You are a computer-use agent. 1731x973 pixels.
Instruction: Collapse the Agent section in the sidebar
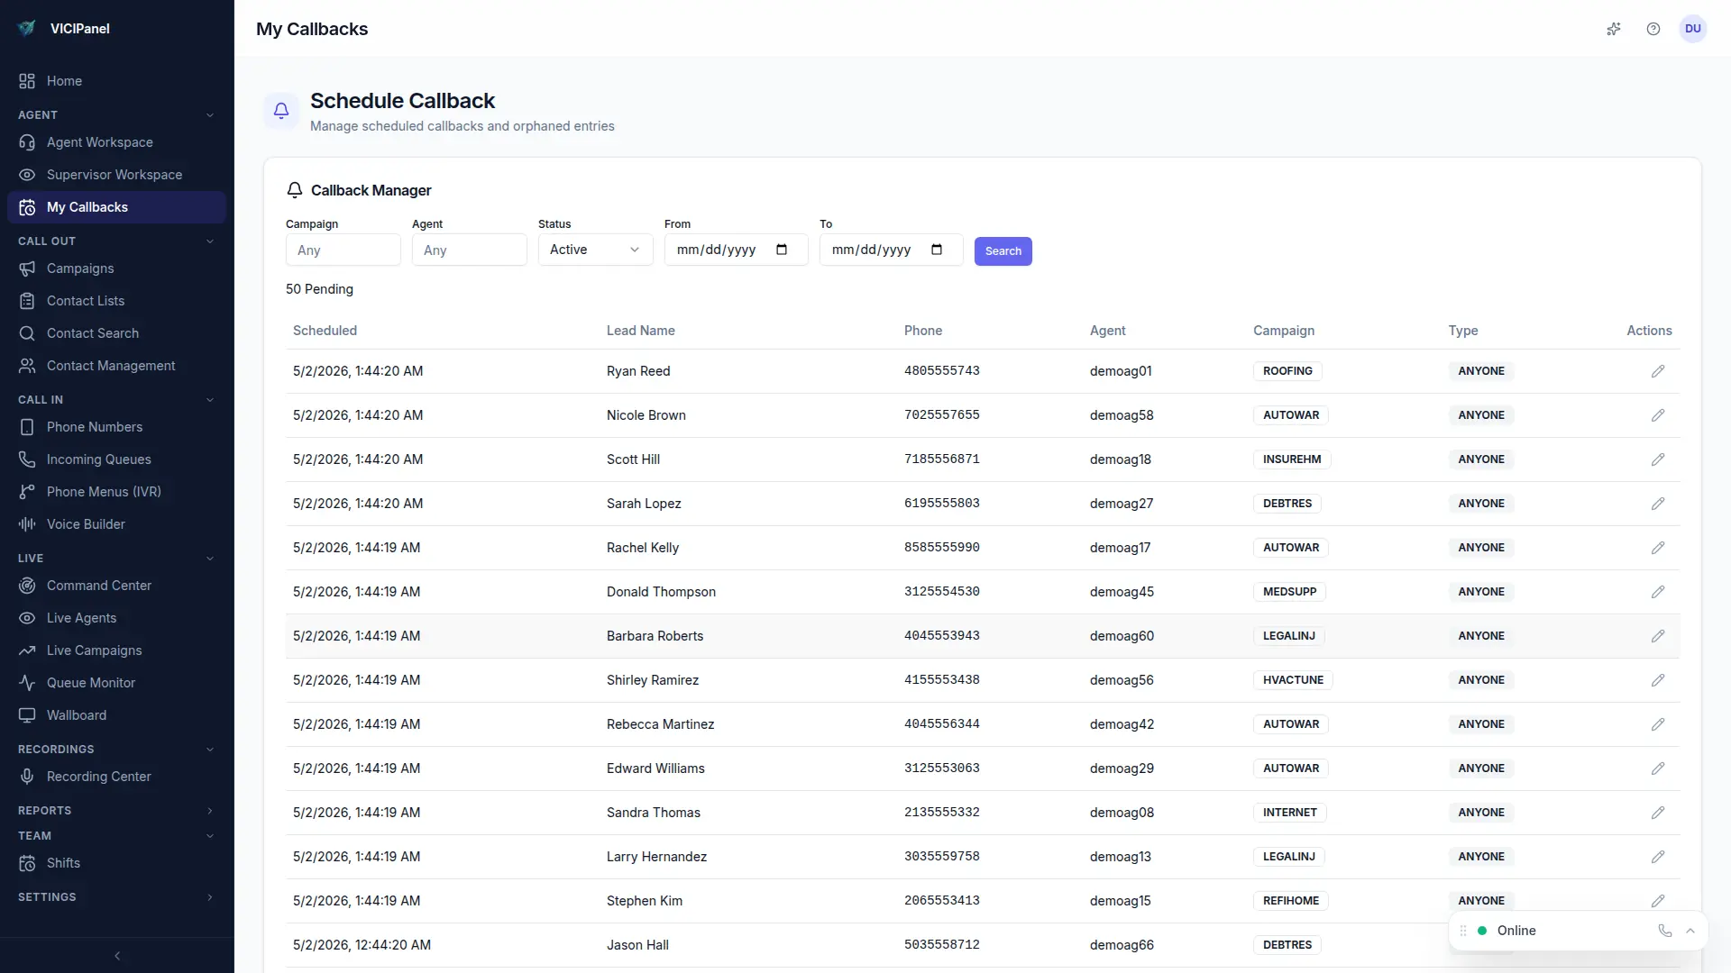pos(210,114)
